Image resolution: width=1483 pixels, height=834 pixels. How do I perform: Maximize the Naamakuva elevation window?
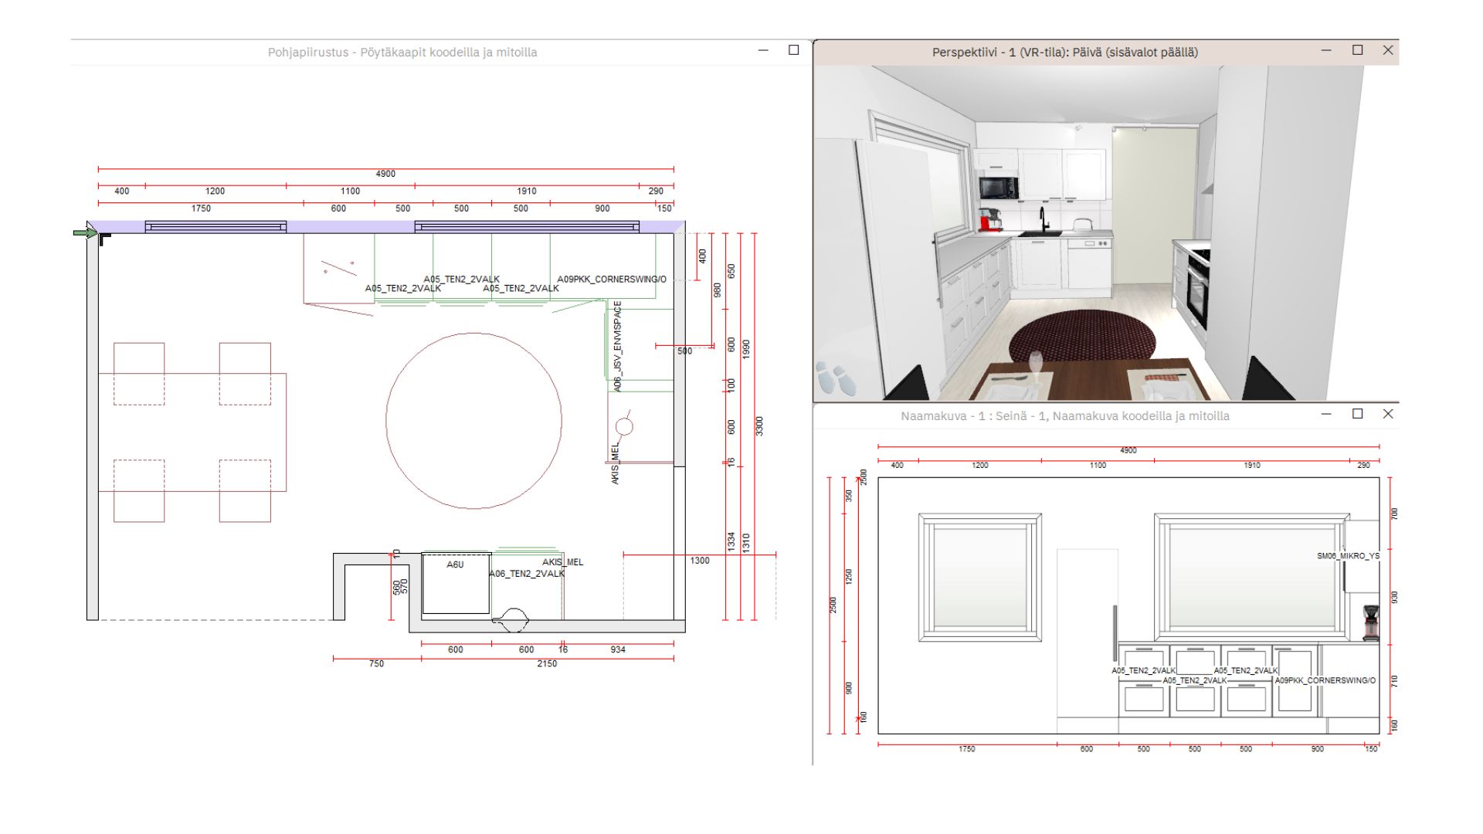1357,414
